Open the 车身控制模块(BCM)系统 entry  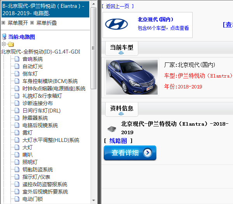[50, 81]
